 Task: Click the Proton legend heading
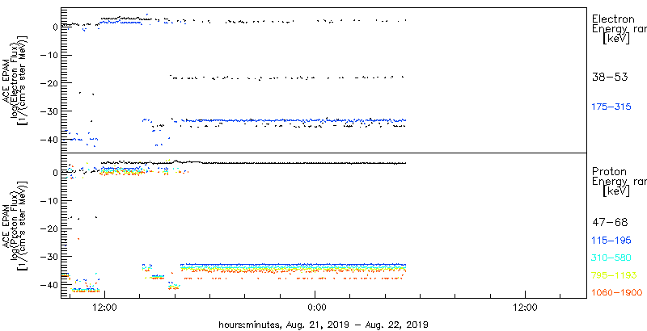(x=609, y=172)
